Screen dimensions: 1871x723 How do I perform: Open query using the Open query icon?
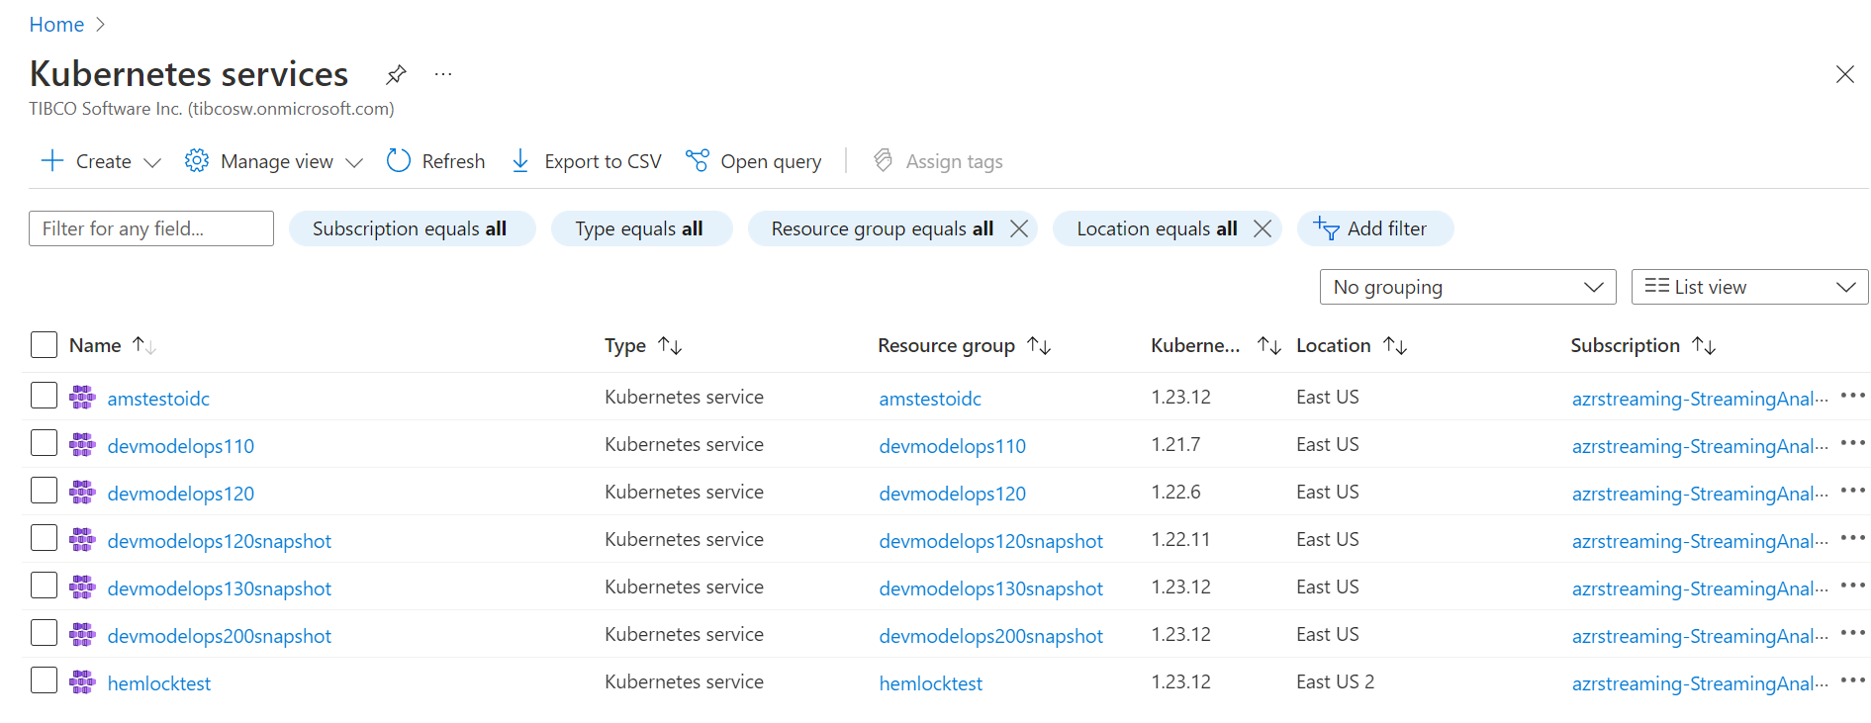[x=698, y=161]
